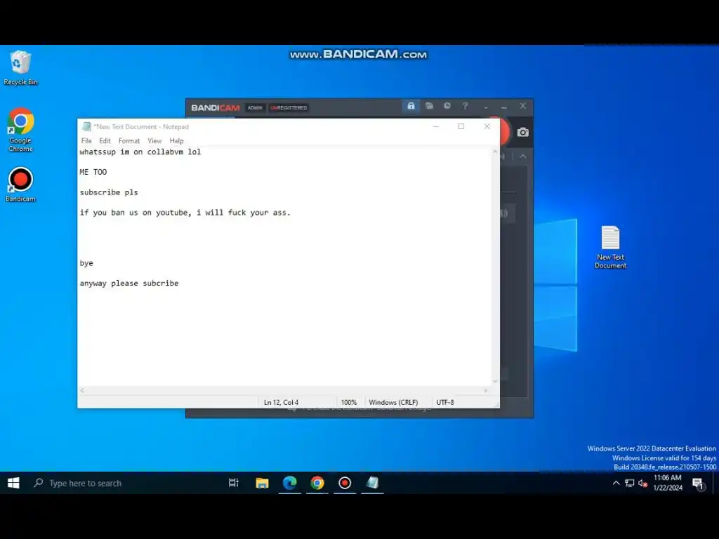
Task: Select the Bandicam desktop shortcut
Action: [20, 185]
